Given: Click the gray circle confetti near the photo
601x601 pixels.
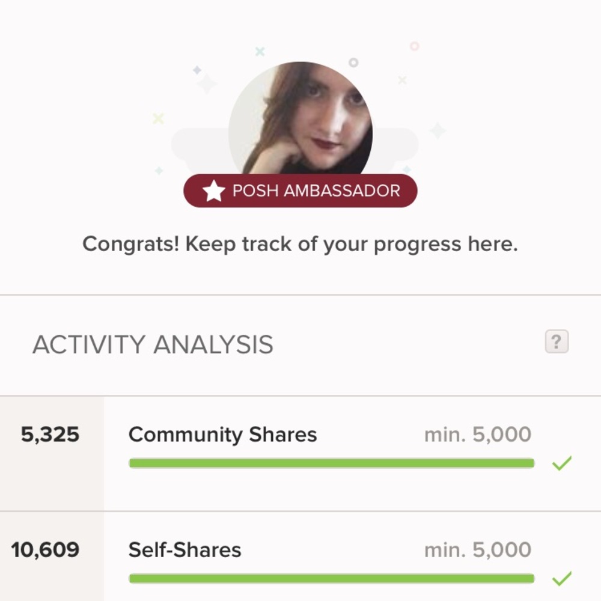Looking at the screenshot, I should coord(353,63).
